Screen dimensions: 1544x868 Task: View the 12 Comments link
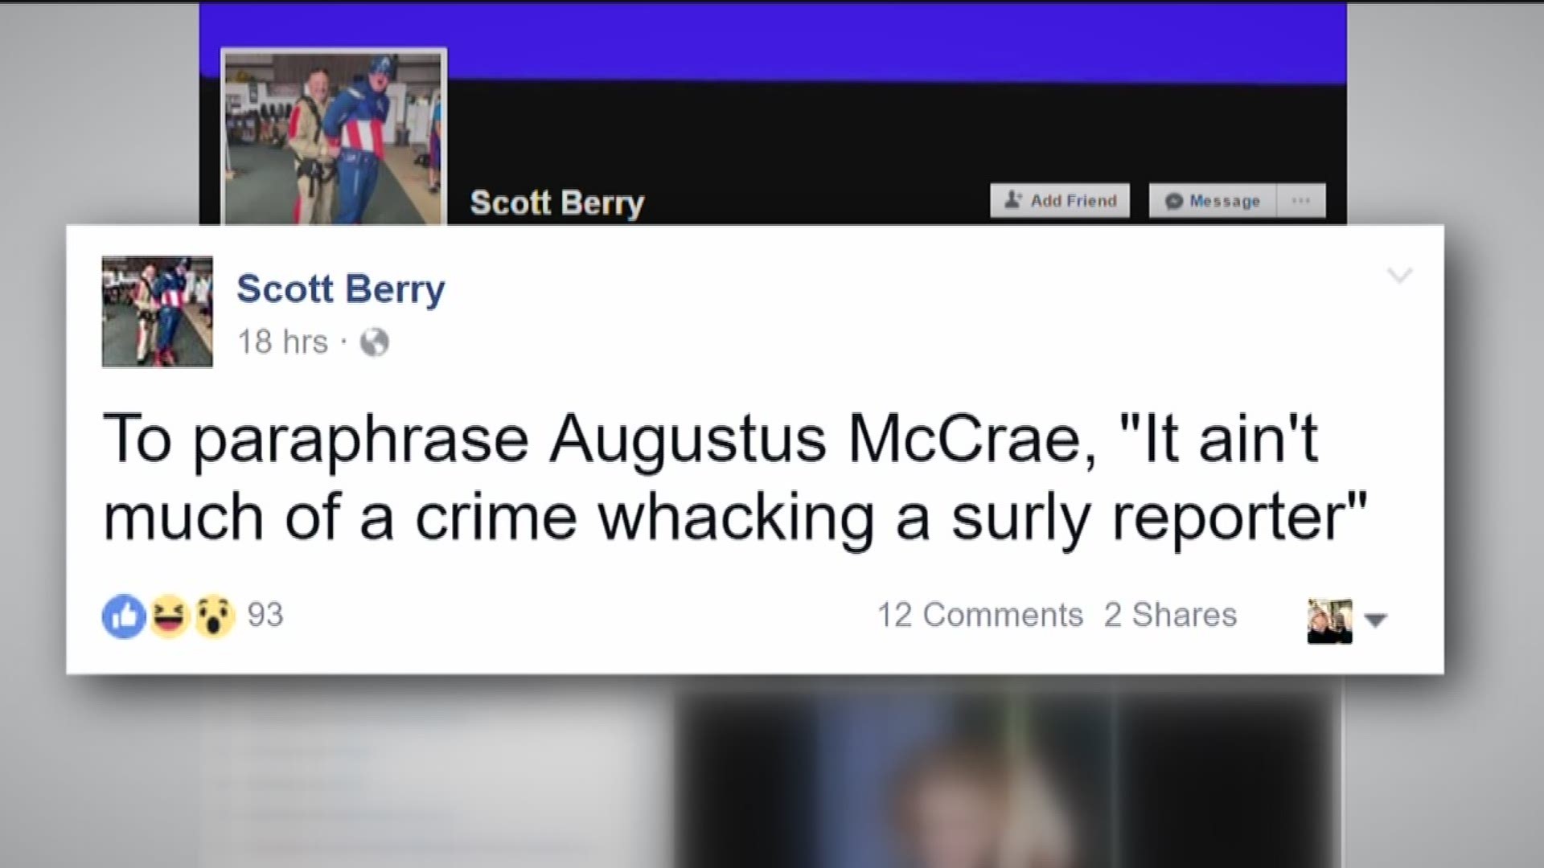(x=979, y=615)
